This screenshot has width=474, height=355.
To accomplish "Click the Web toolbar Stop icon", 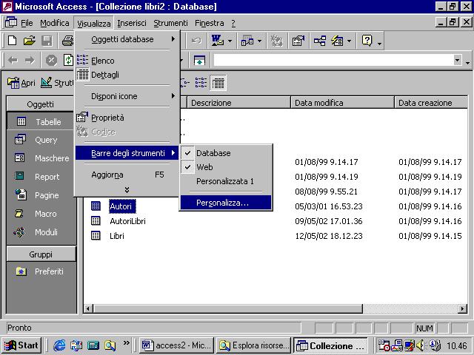I will tap(51, 61).
